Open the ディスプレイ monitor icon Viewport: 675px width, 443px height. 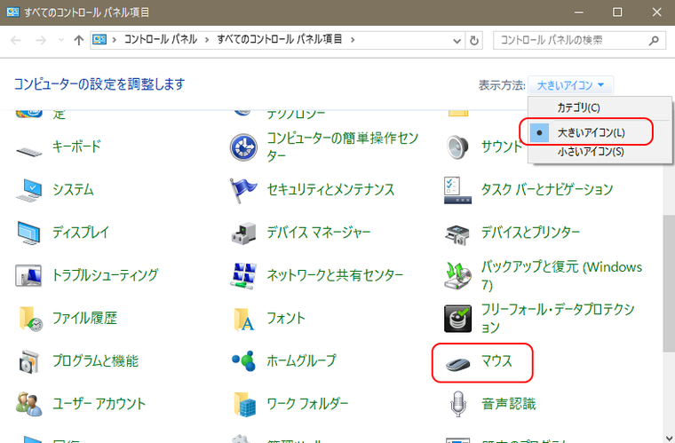(x=29, y=233)
